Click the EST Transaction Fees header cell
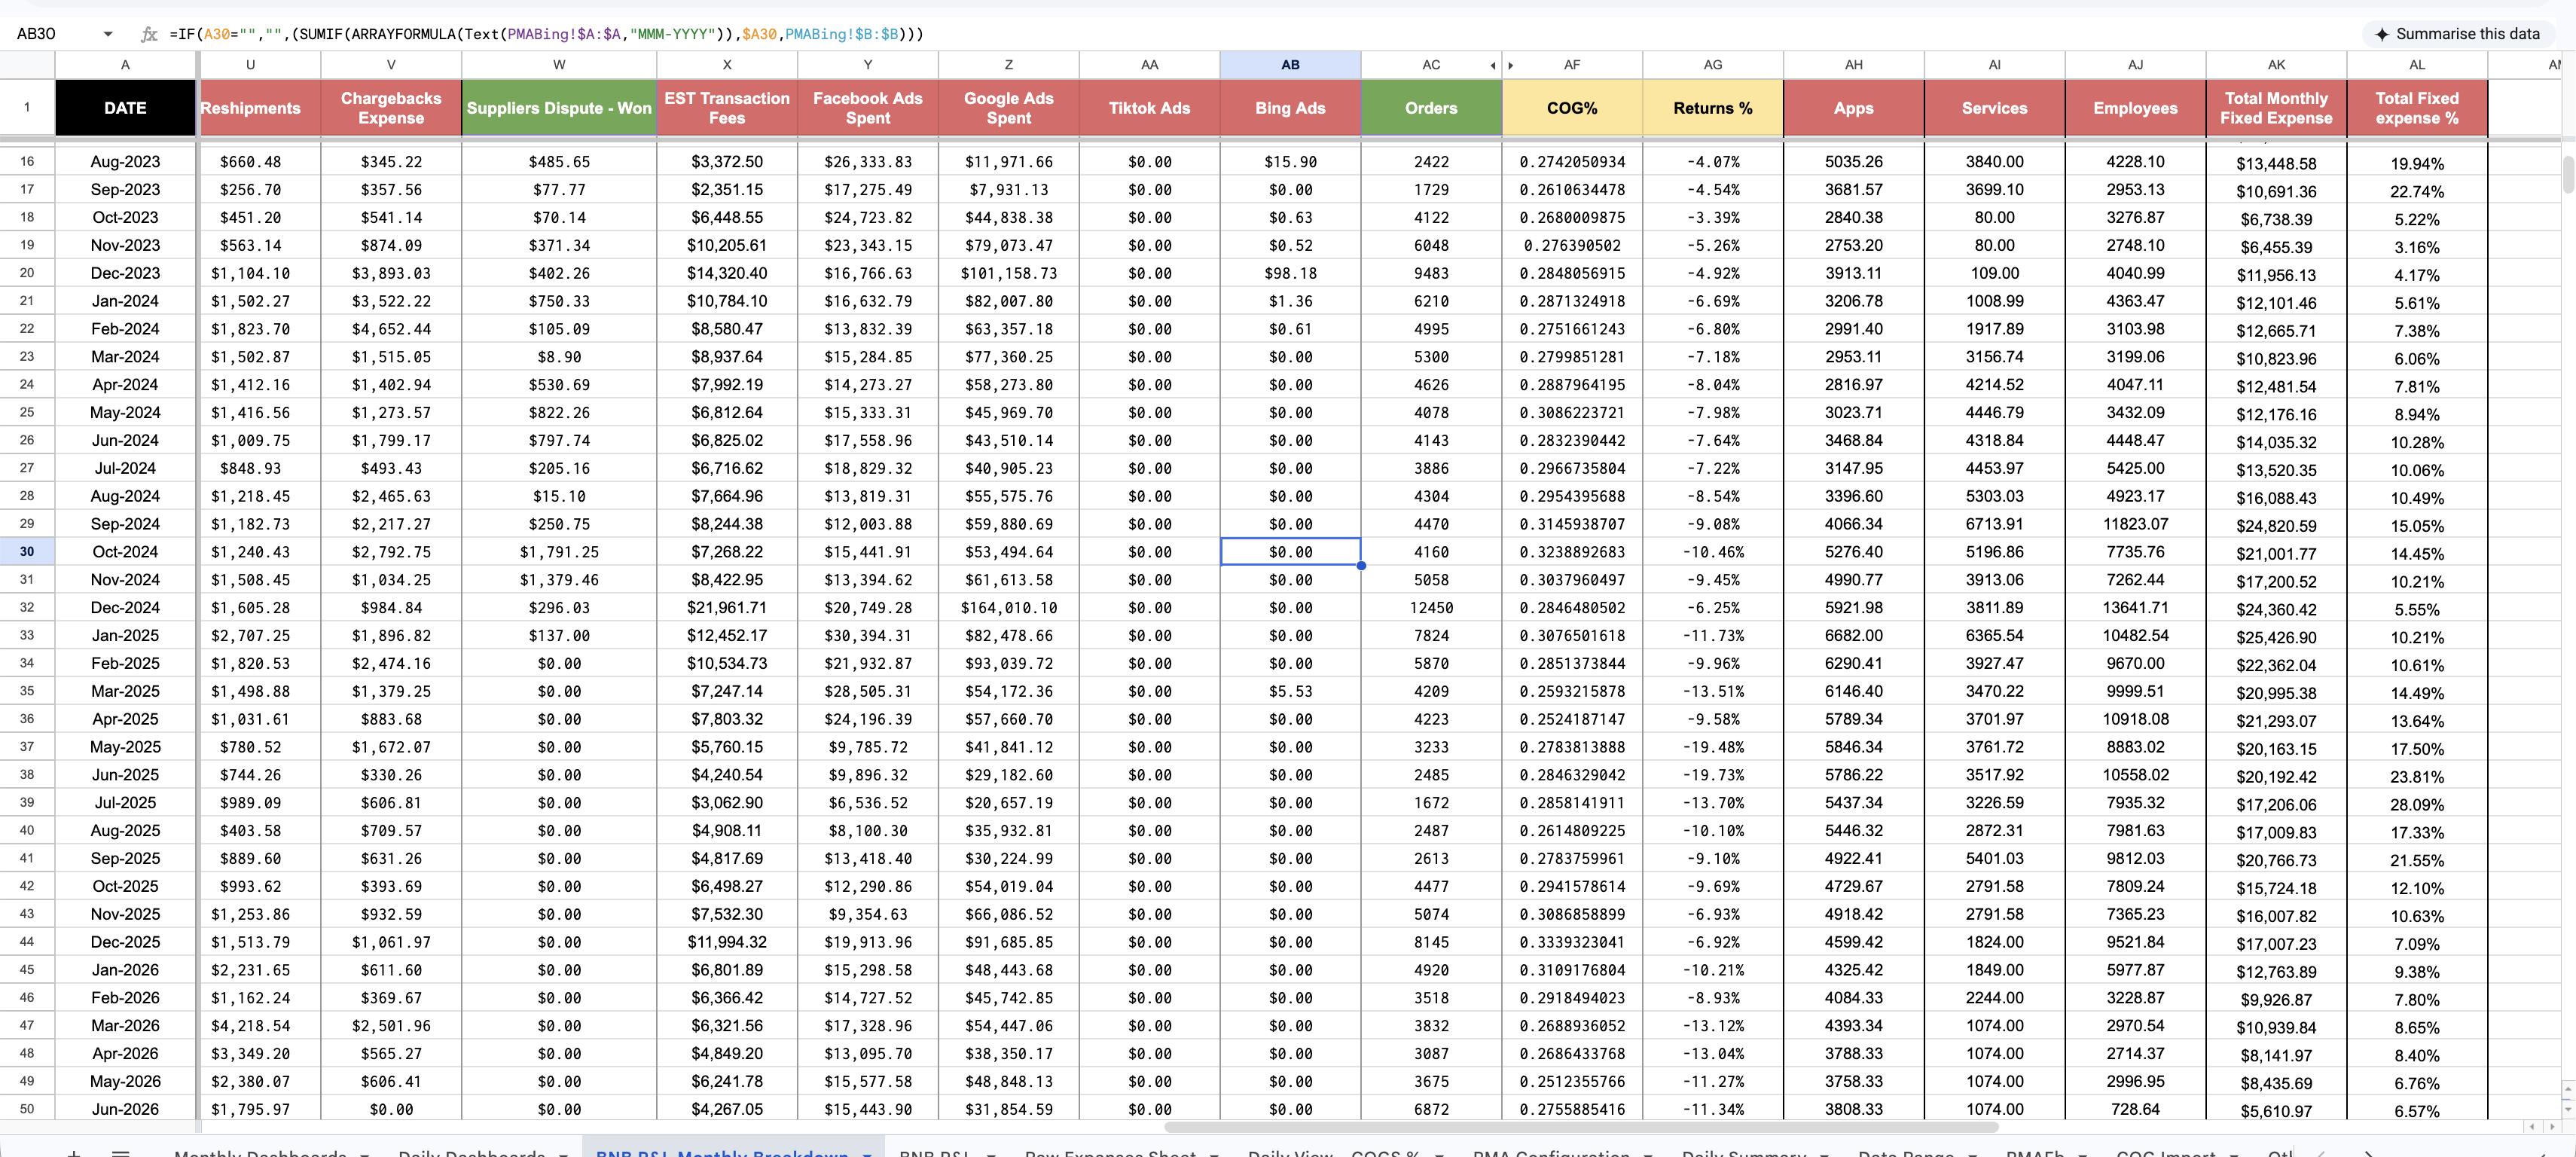Screen dimensions: 2576x1157 tap(727, 108)
